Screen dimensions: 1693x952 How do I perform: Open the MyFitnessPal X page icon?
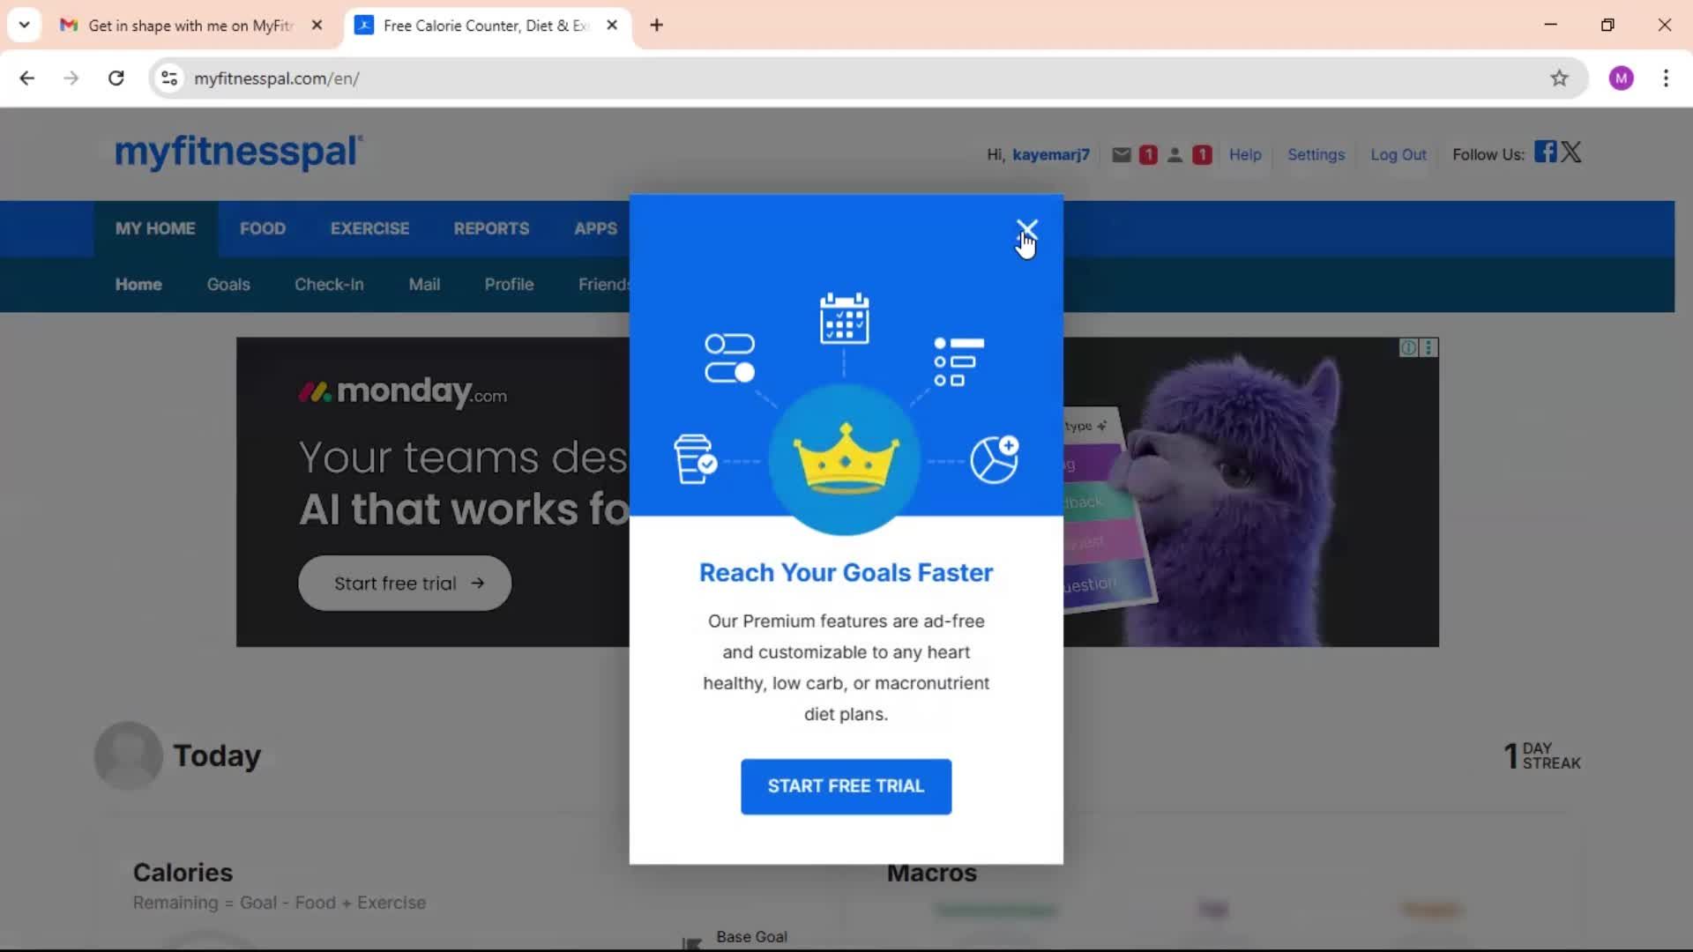[x=1570, y=152]
